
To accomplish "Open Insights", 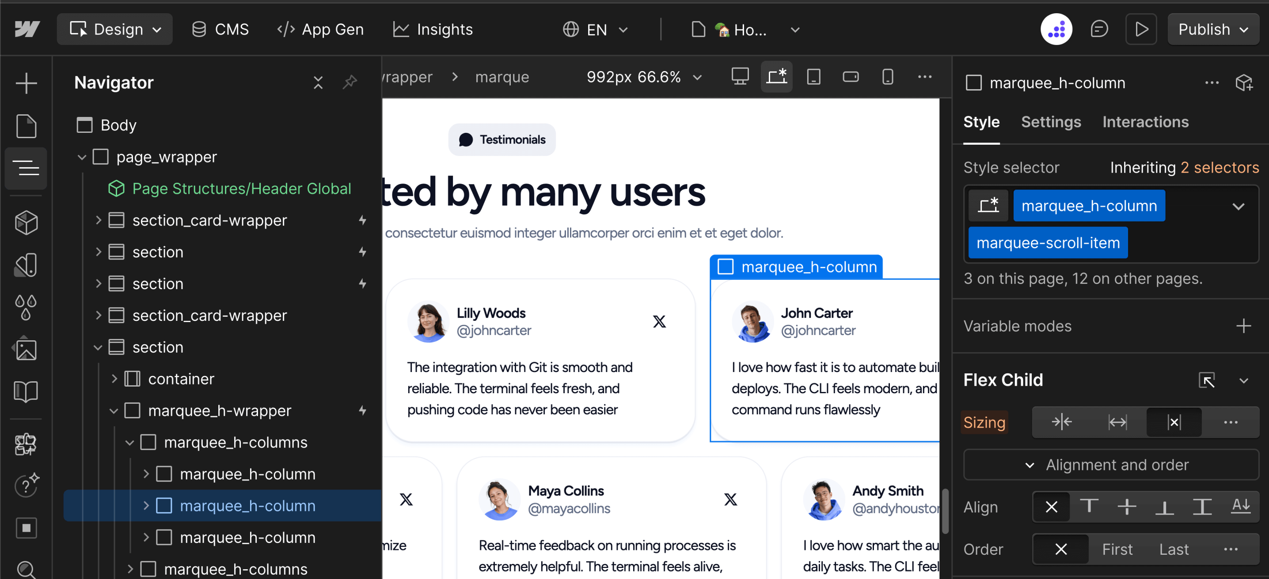I will pos(433,30).
